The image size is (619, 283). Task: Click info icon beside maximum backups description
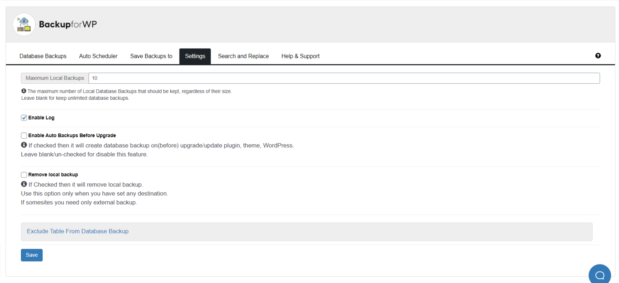pos(24,91)
